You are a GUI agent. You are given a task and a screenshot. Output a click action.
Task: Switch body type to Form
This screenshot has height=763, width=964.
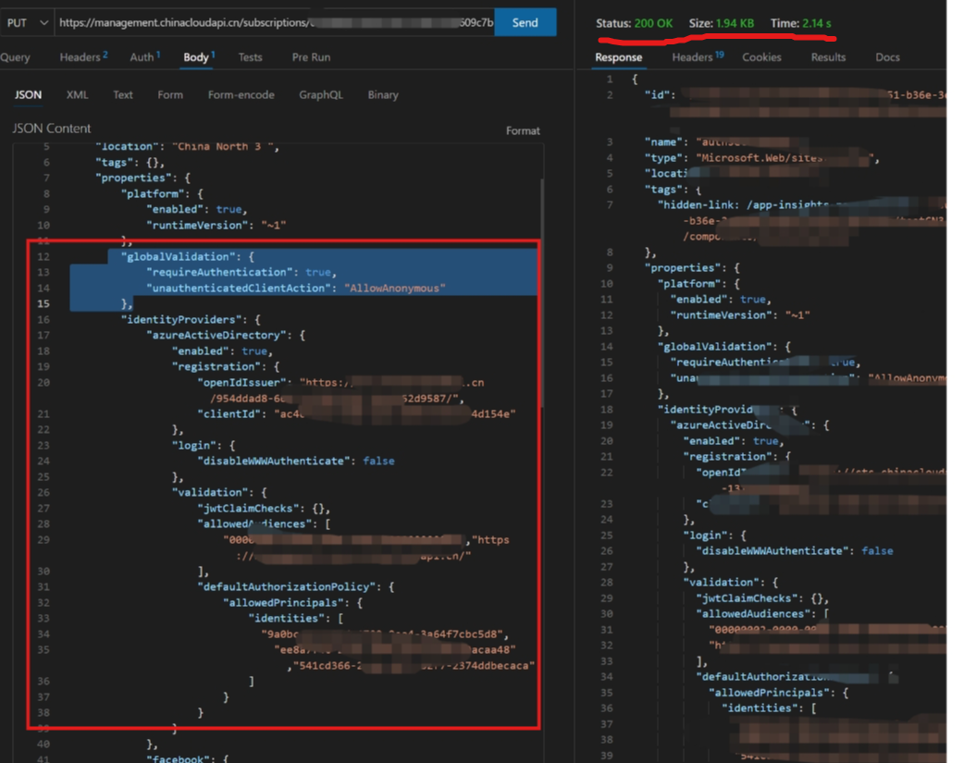pos(170,94)
